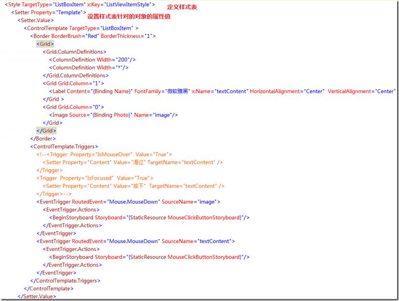Click the Name="image" attribute

click(153, 115)
